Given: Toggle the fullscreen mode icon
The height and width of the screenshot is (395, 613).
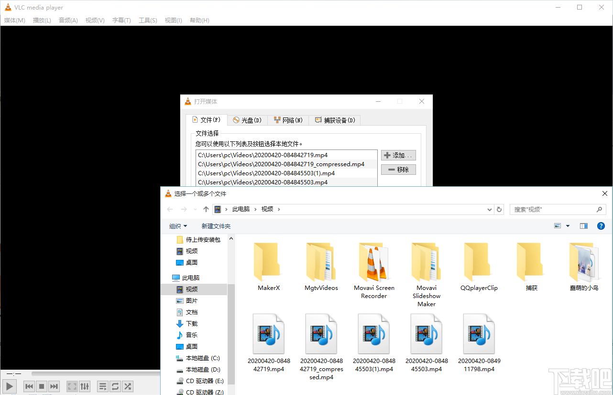Looking at the screenshot, I should click(x=72, y=386).
